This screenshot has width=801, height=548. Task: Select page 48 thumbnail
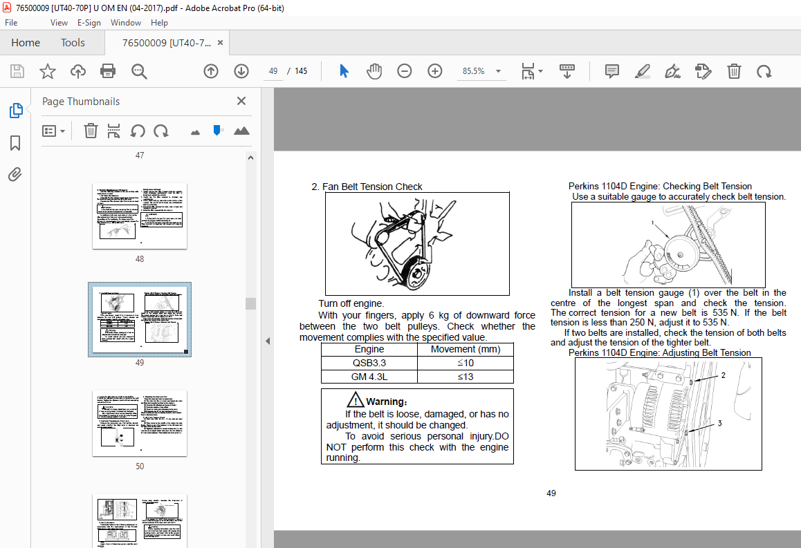tap(140, 216)
